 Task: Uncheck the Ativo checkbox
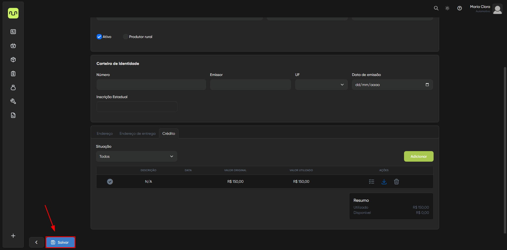click(99, 37)
